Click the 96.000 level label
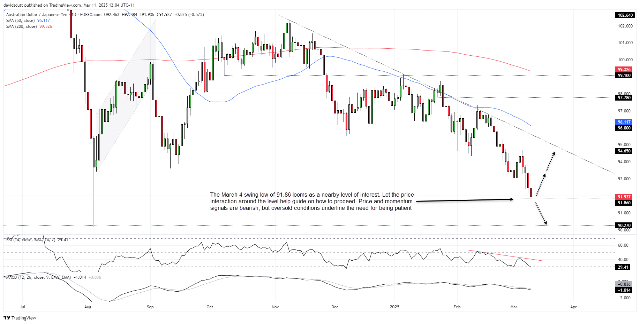640x324 pixels. 624,128
